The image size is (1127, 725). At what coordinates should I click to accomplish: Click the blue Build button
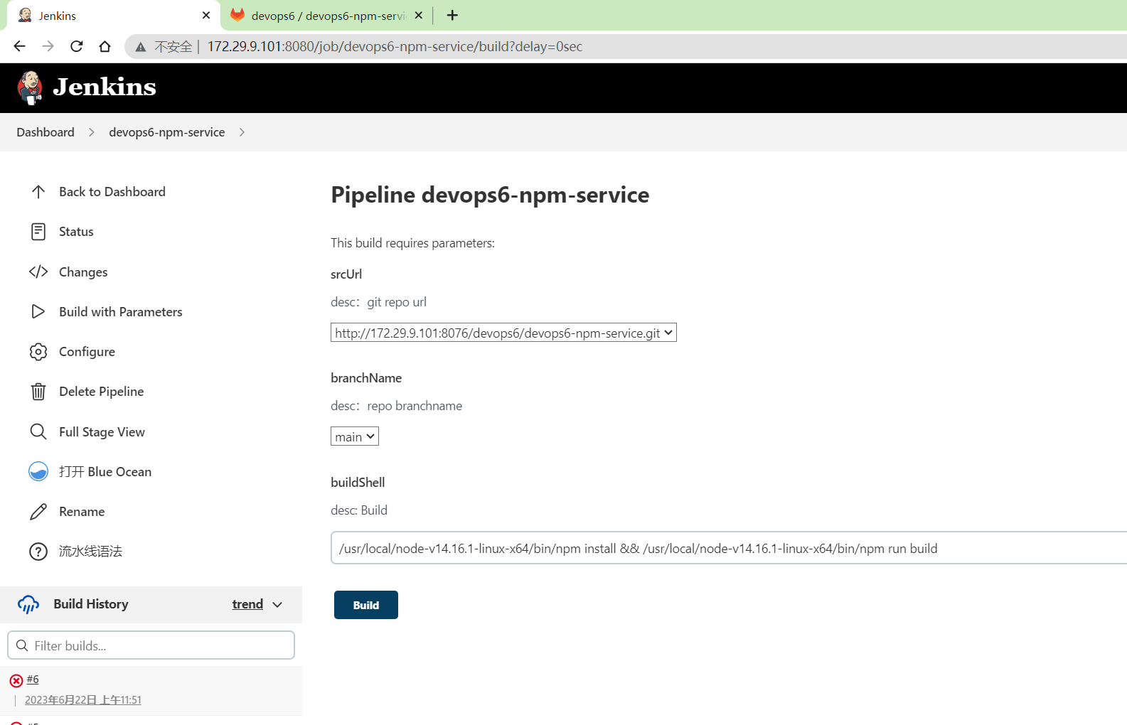(366, 605)
